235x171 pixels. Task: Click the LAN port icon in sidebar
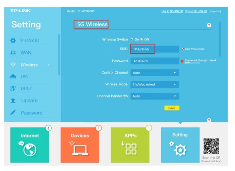[x=13, y=76]
